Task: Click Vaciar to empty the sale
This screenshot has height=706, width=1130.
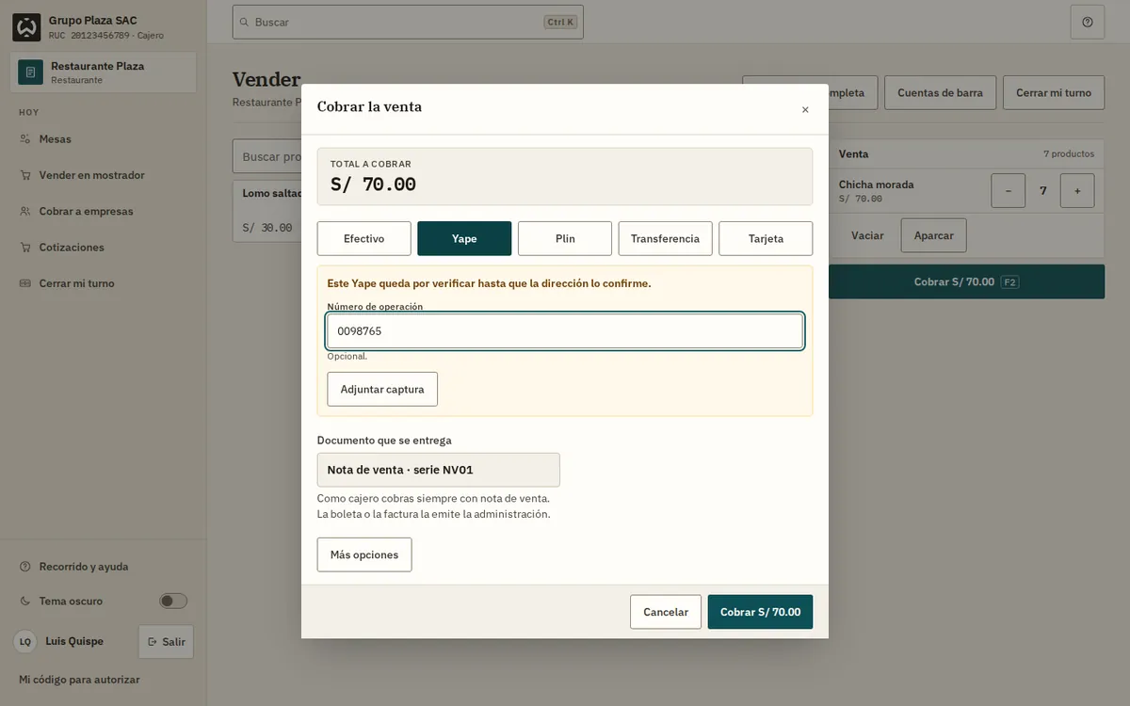Action: click(867, 235)
